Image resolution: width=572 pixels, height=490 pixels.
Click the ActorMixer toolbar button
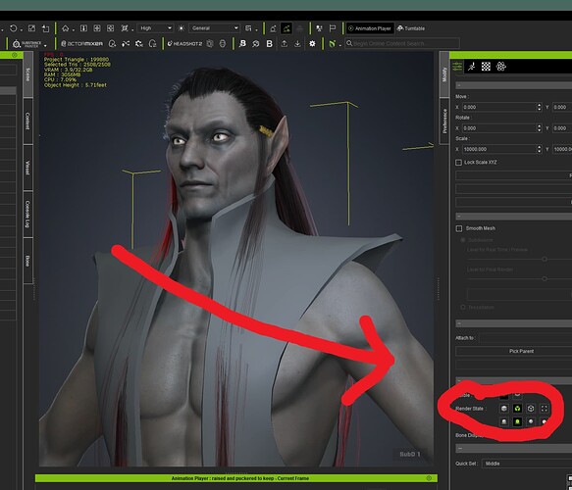(81, 44)
